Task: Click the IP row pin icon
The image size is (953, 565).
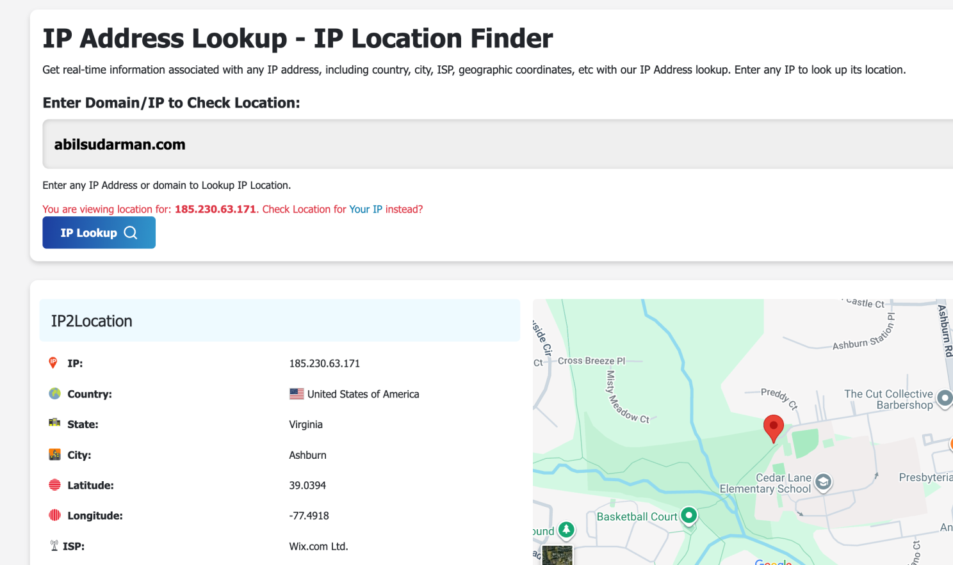Action: point(53,363)
